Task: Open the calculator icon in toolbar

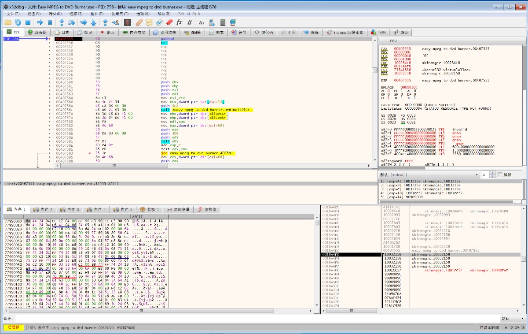Action: pyautogui.click(x=223, y=22)
